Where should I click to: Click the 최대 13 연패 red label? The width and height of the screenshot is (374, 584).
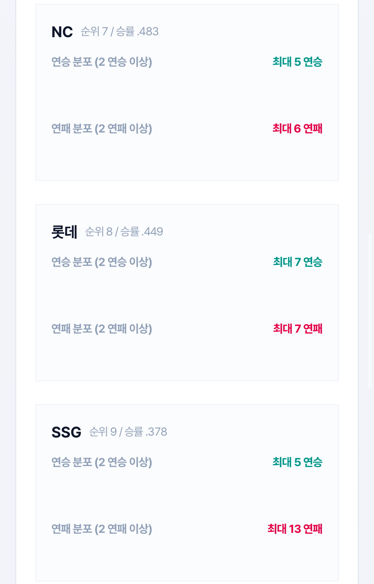(x=295, y=529)
